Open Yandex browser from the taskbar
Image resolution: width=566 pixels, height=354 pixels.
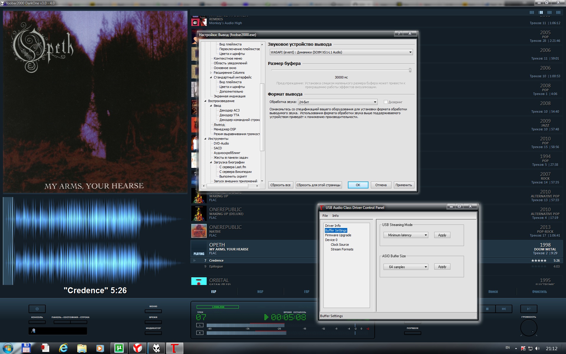[138, 348]
